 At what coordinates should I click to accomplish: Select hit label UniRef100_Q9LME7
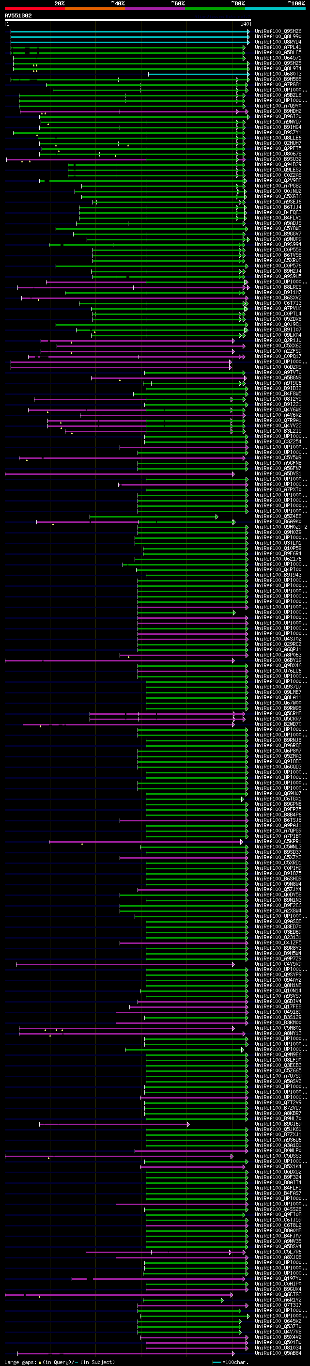pos(278,692)
